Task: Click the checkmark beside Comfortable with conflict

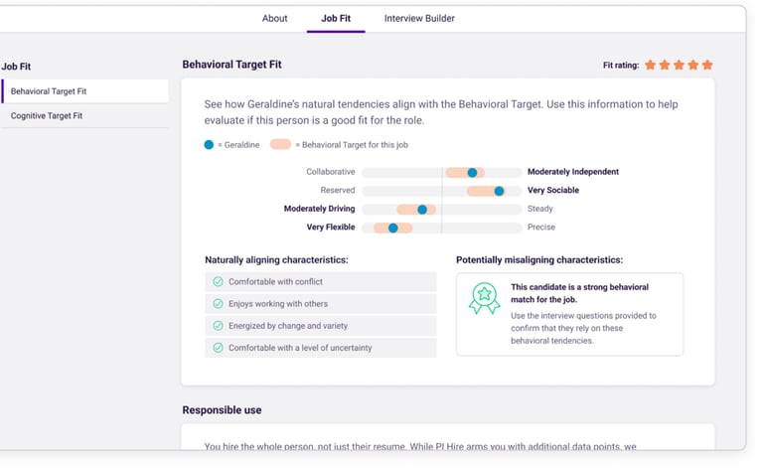Action: coord(219,282)
